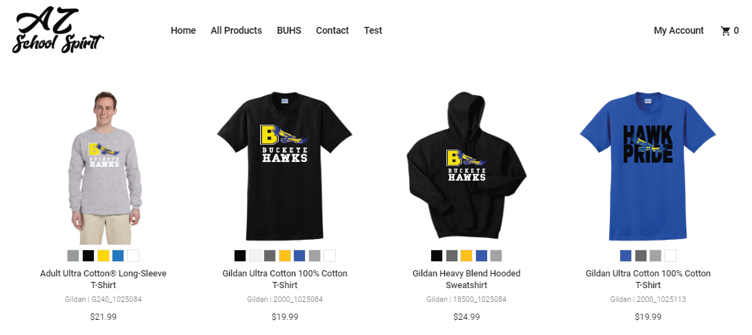Screen dimensions: 752x335
Task: Select blue swatch under Hawk Pride T-Shirt
Action: [x=625, y=256]
